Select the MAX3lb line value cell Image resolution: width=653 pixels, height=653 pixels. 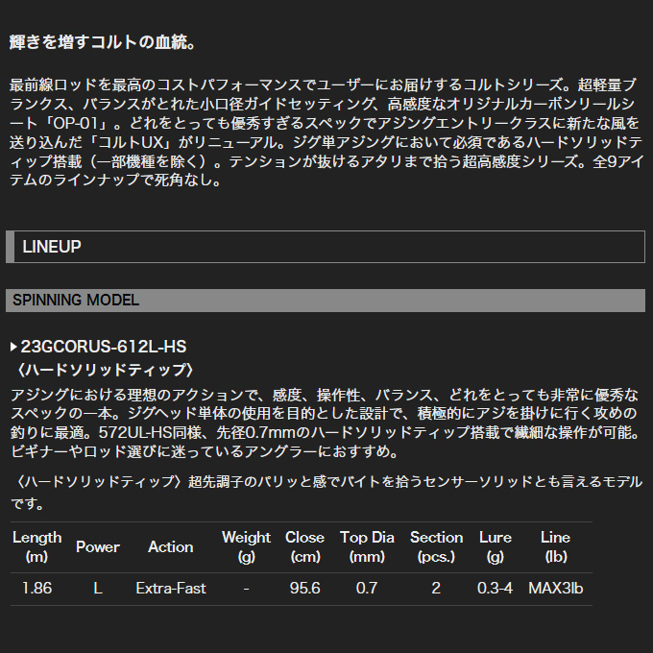pos(555,589)
